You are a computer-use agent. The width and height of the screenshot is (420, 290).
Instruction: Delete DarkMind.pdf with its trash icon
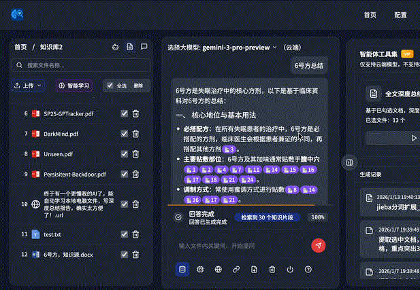tap(135, 134)
